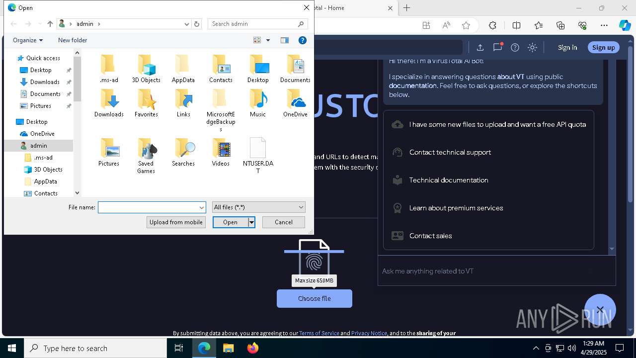Image resolution: width=636 pixels, height=358 pixels.
Task: Open the file type All files dropdown
Action: pos(258,207)
